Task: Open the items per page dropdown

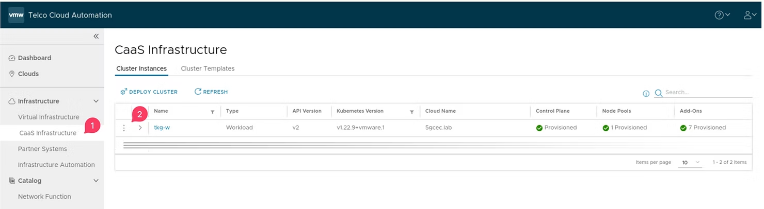Action: [x=691, y=162]
